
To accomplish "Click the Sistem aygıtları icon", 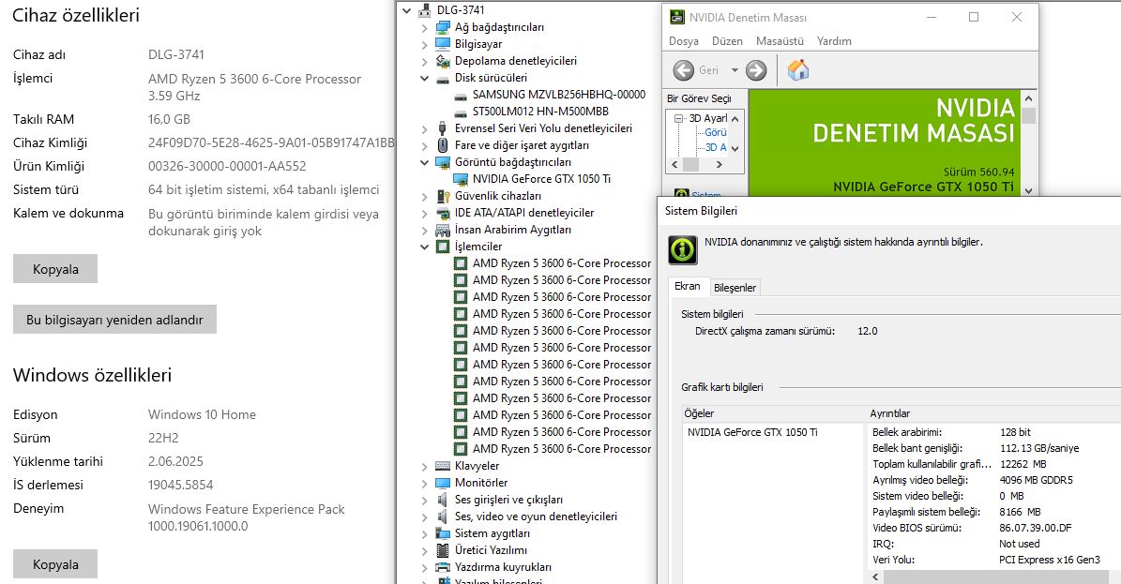I will click(x=444, y=533).
